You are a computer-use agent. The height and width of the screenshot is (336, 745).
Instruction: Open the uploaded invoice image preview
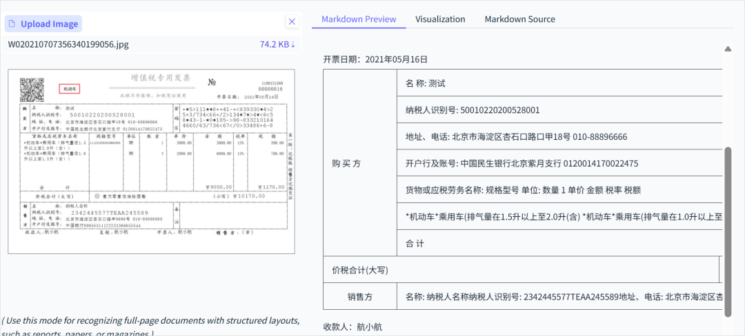click(x=151, y=161)
